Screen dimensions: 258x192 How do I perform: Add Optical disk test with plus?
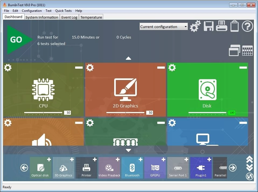pyautogui.click(x=49, y=159)
